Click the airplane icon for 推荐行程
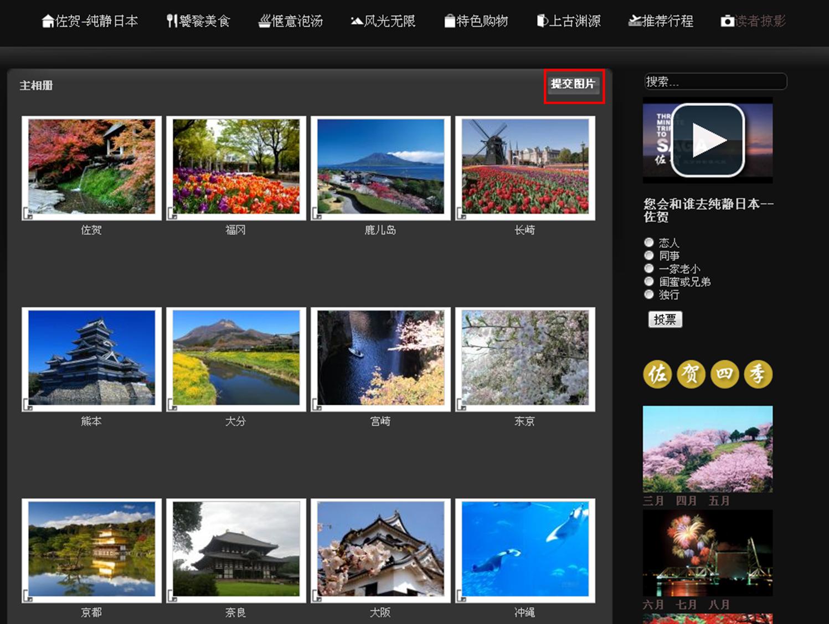829x624 pixels. click(635, 21)
